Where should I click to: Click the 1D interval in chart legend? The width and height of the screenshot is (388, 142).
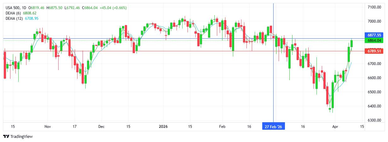tap(24, 8)
